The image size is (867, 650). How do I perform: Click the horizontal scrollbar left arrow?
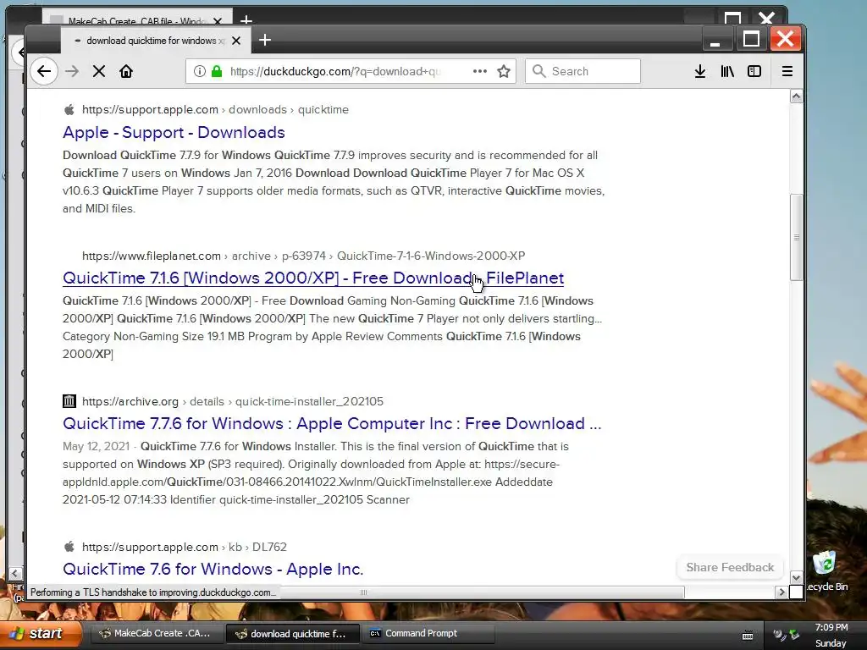pos(15,573)
